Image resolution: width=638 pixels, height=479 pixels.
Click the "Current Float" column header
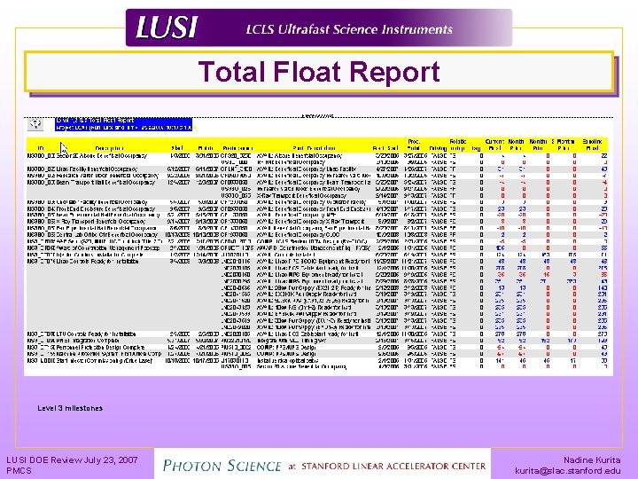pos(494,145)
